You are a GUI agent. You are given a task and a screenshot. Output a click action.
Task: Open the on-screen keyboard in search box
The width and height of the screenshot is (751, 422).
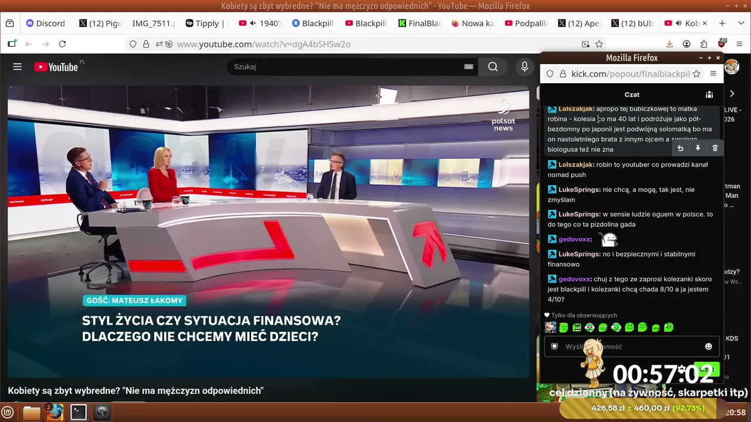pyautogui.click(x=468, y=67)
